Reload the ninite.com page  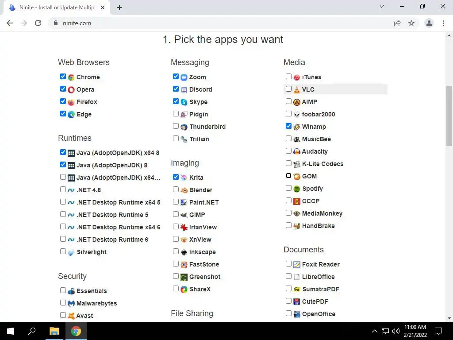[38, 23]
